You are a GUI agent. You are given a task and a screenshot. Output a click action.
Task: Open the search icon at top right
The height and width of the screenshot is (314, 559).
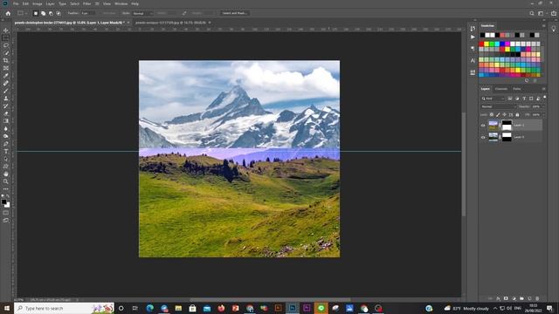[532, 13]
